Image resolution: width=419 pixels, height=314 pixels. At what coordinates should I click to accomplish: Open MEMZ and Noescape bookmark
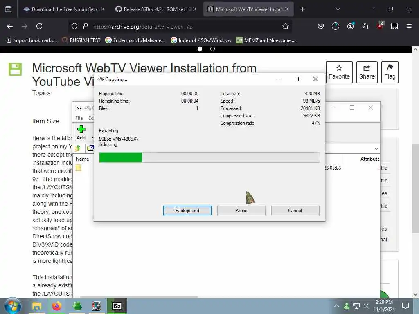266,40
